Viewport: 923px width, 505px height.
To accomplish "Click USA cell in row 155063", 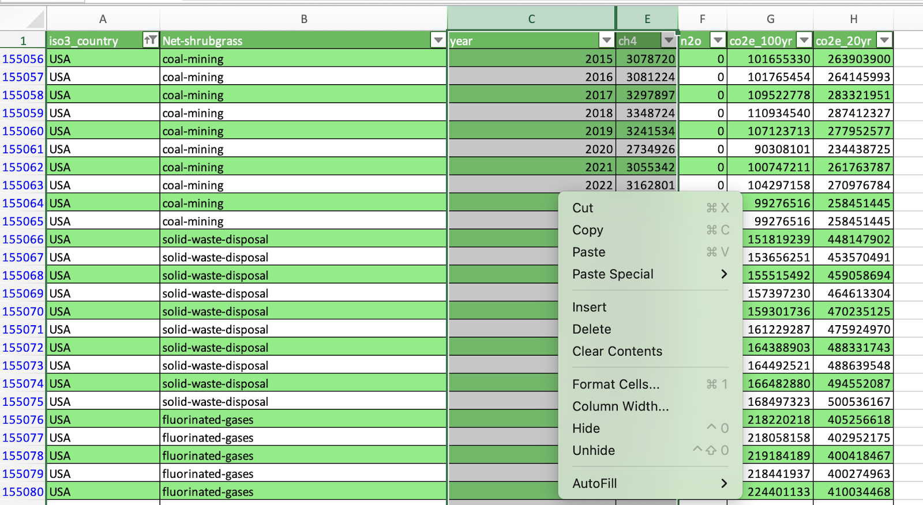I will pos(103,185).
